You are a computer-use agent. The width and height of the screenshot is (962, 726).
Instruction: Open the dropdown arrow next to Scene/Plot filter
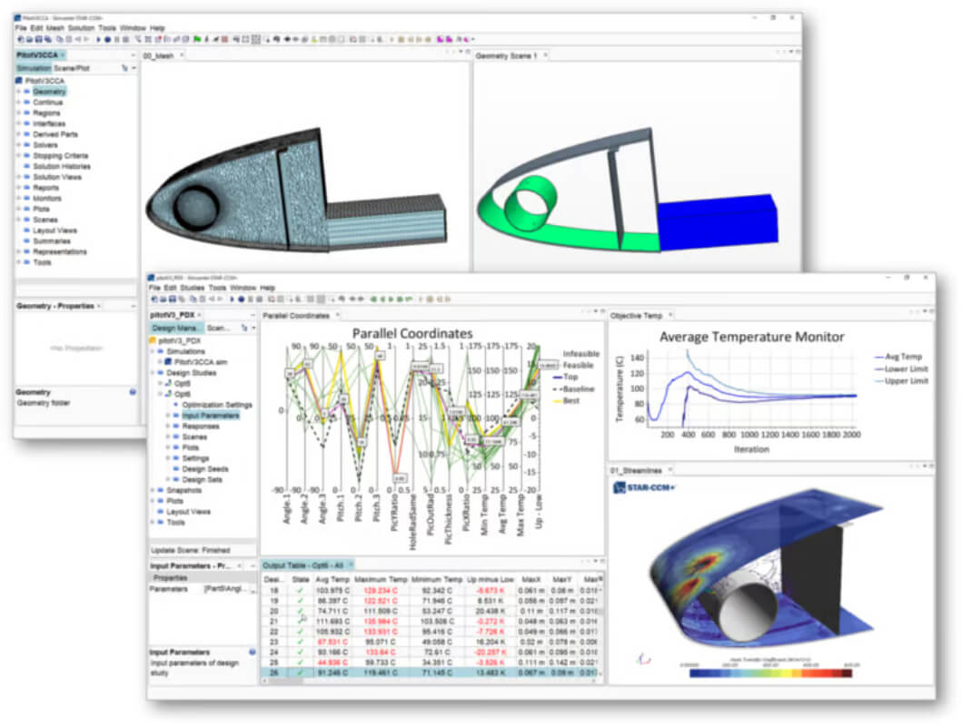click(x=134, y=68)
